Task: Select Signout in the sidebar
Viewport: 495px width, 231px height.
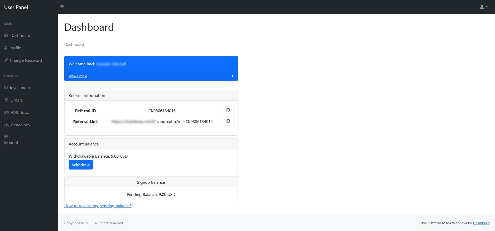Action: point(11,142)
